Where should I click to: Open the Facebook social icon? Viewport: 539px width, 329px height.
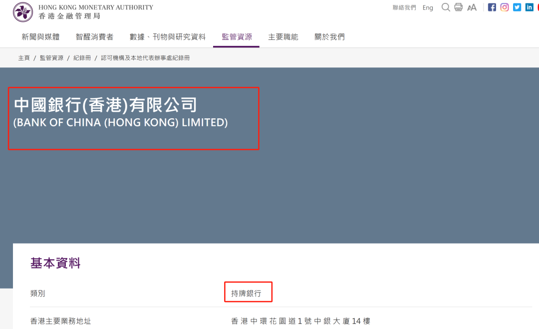point(492,7)
